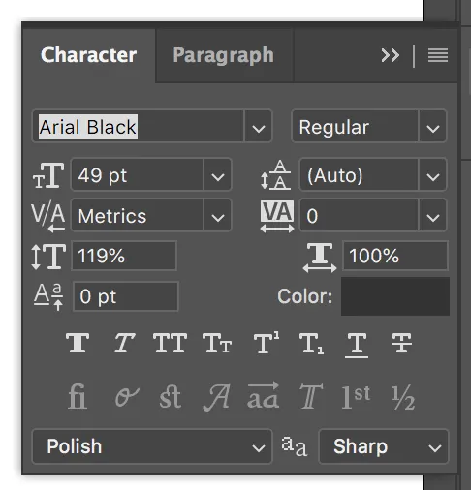The width and height of the screenshot is (471, 490).
Task: Expand the Arial Black font family dropdown
Action: [x=259, y=126]
